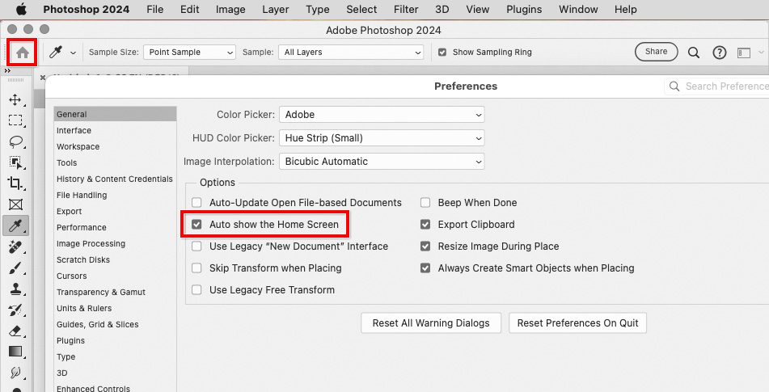
Task: Open the Image Interpolation dropdown
Action: [382, 162]
